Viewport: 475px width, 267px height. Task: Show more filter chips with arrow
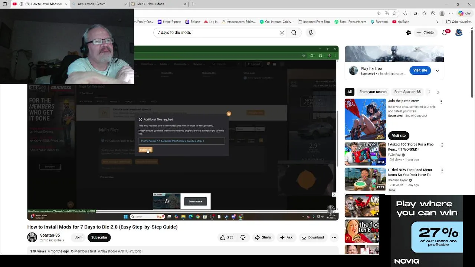pyautogui.click(x=438, y=92)
